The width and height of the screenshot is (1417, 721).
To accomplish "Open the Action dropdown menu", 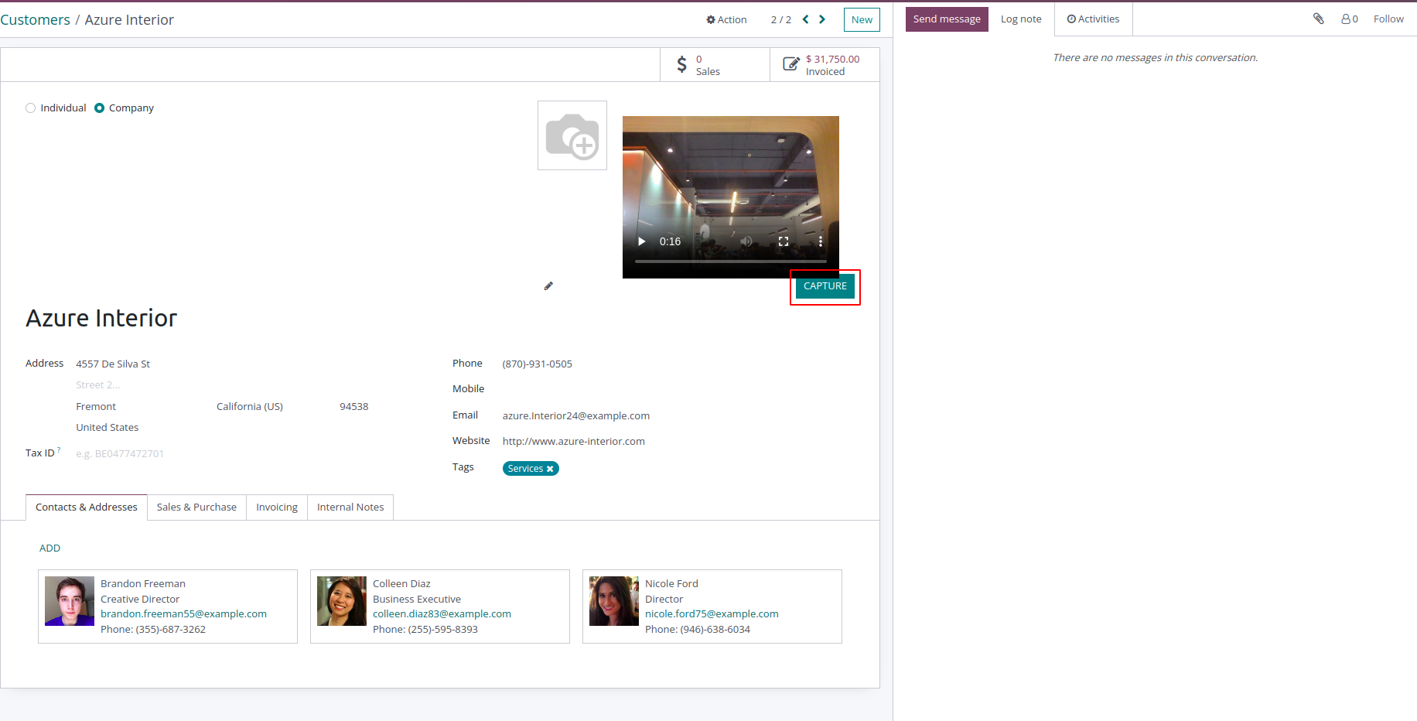I will point(726,19).
